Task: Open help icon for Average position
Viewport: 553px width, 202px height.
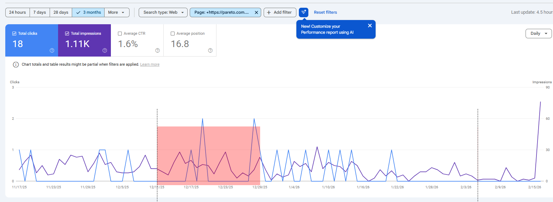Action: click(210, 51)
